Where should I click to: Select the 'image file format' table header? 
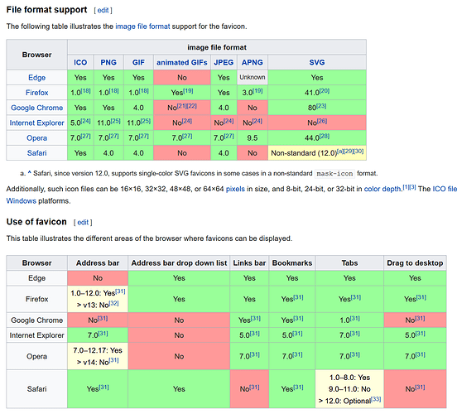(x=217, y=47)
